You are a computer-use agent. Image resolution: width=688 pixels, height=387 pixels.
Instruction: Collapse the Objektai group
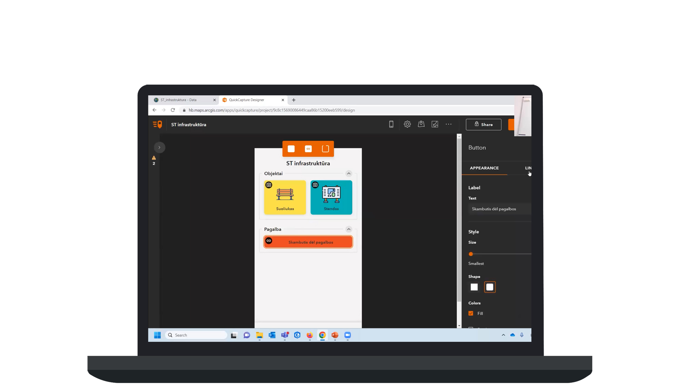pyautogui.click(x=349, y=173)
